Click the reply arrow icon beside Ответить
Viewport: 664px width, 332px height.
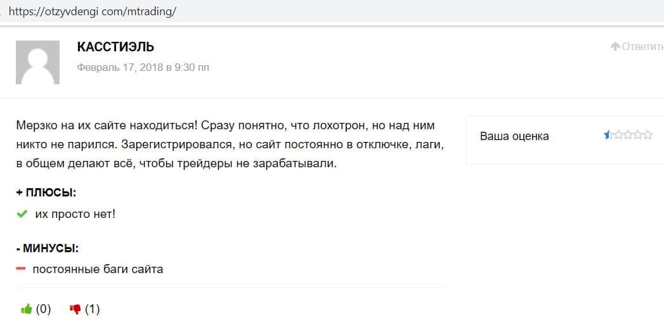(615, 46)
